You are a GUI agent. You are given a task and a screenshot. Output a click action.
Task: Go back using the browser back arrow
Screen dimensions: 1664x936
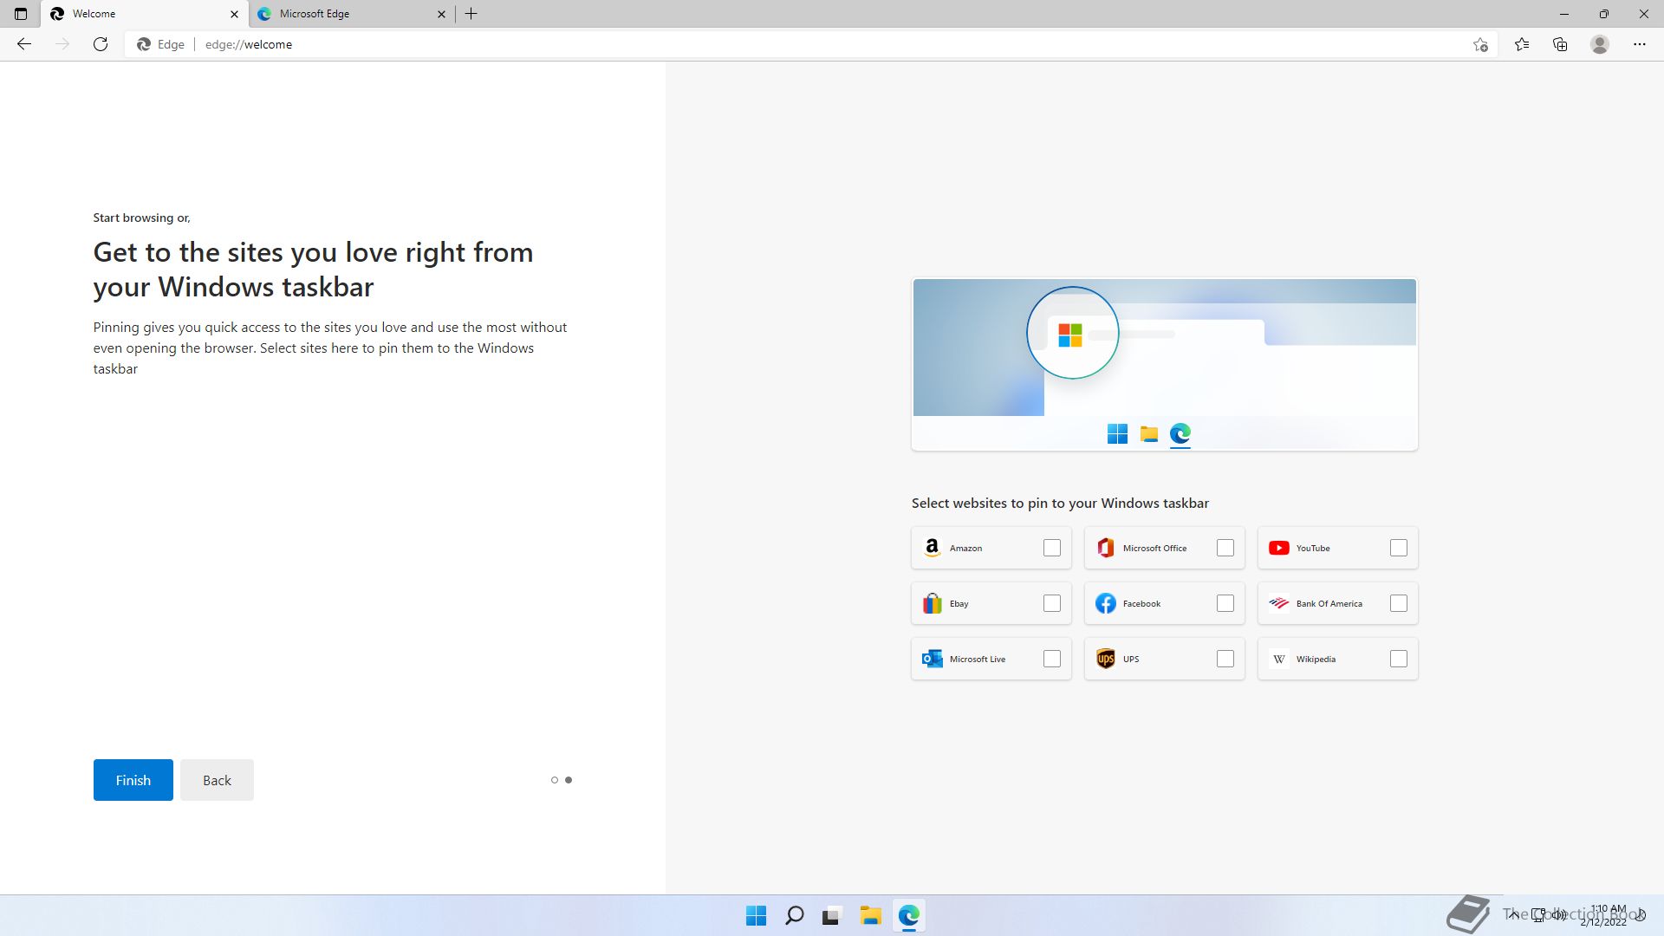coord(24,44)
